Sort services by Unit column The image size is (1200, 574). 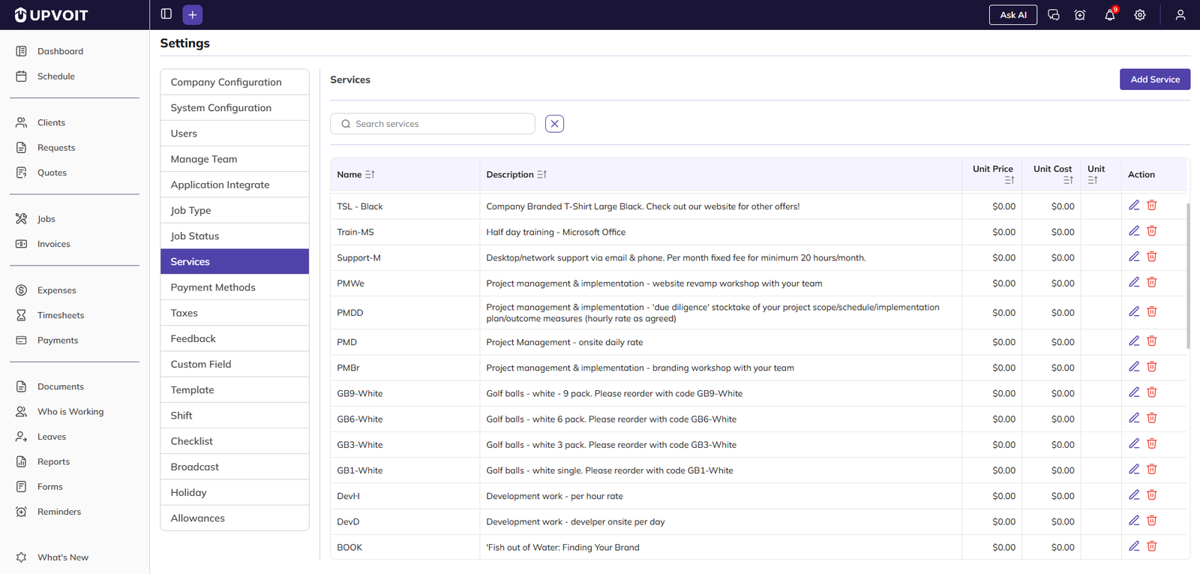click(x=1093, y=180)
